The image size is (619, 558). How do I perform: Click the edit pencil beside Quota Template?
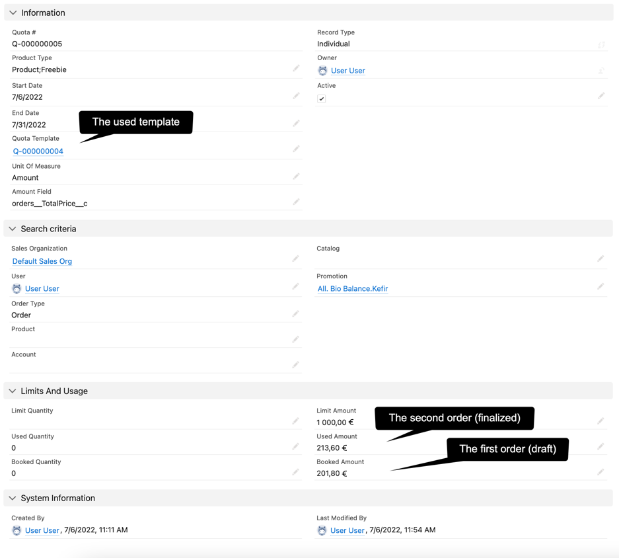tap(296, 149)
